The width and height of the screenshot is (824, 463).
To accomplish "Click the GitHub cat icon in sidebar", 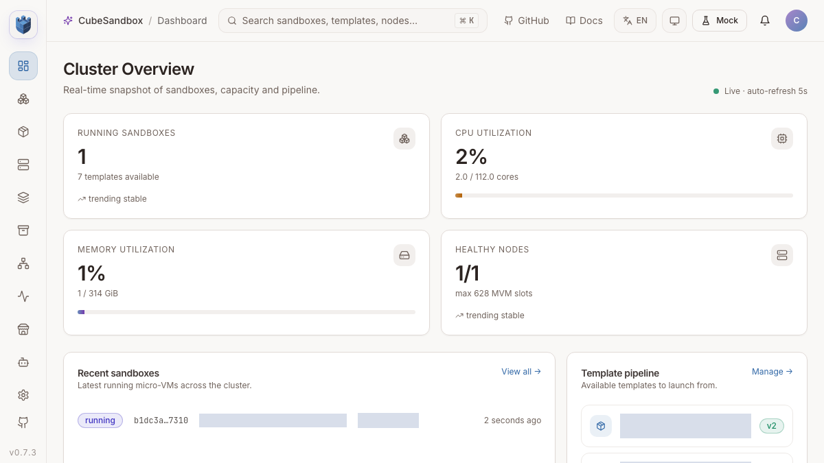I will [23, 423].
